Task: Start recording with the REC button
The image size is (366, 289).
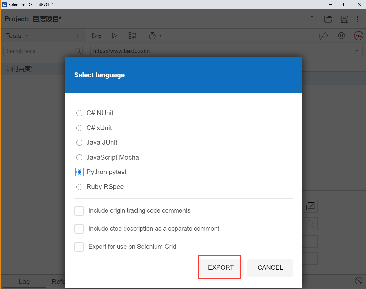Action: tap(358, 36)
